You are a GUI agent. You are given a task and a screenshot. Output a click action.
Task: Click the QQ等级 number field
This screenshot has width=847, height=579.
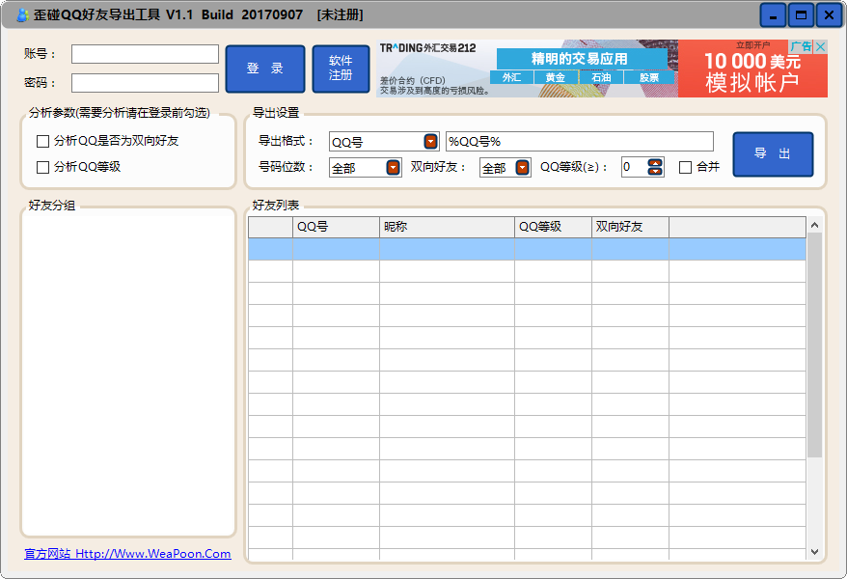(x=635, y=168)
